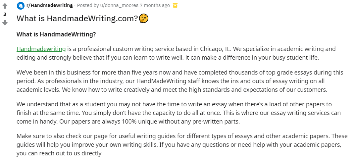Visit the u/donna_moores user profile
The width and height of the screenshot is (354, 161).
click(x=119, y=5)
